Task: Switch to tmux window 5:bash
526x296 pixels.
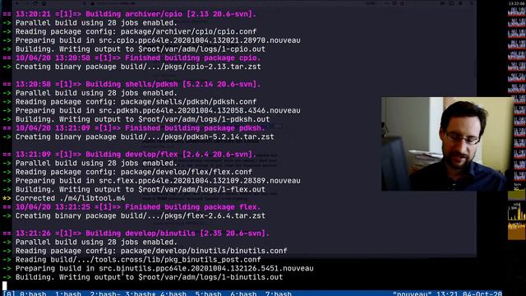Action: 208,294
